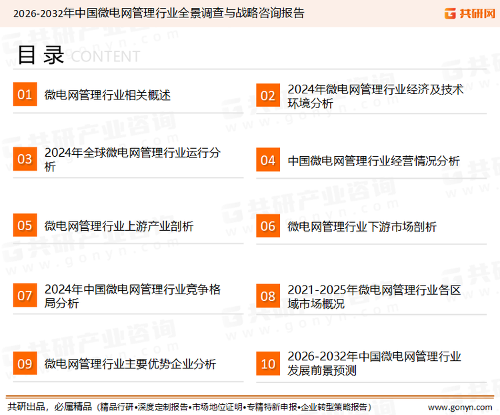Click the 共研网 logo in the header
The width and height of the screenshot is (500, 415).
coord(470,13)
